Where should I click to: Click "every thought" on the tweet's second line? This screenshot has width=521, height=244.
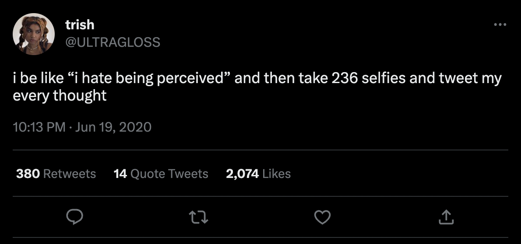click(x=60, y=96)
